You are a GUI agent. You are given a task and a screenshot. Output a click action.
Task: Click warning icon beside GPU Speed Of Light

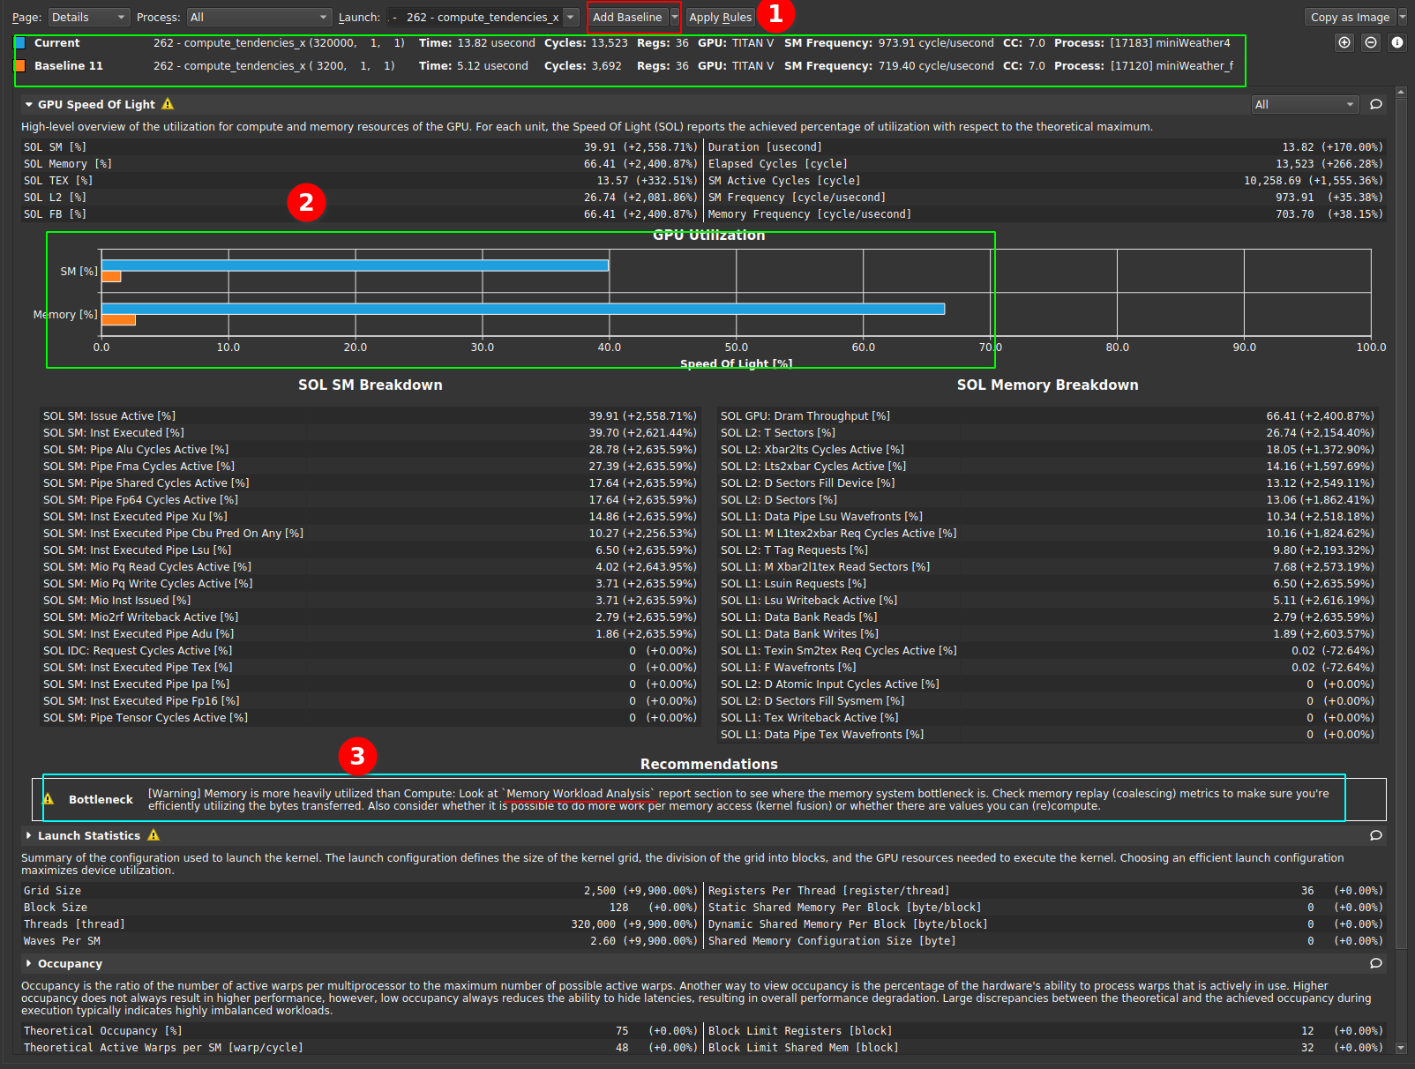pos(168,104)
